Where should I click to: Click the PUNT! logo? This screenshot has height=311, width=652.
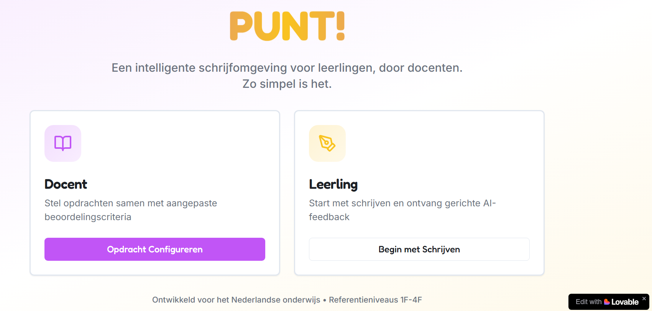(x=287, y=26)
